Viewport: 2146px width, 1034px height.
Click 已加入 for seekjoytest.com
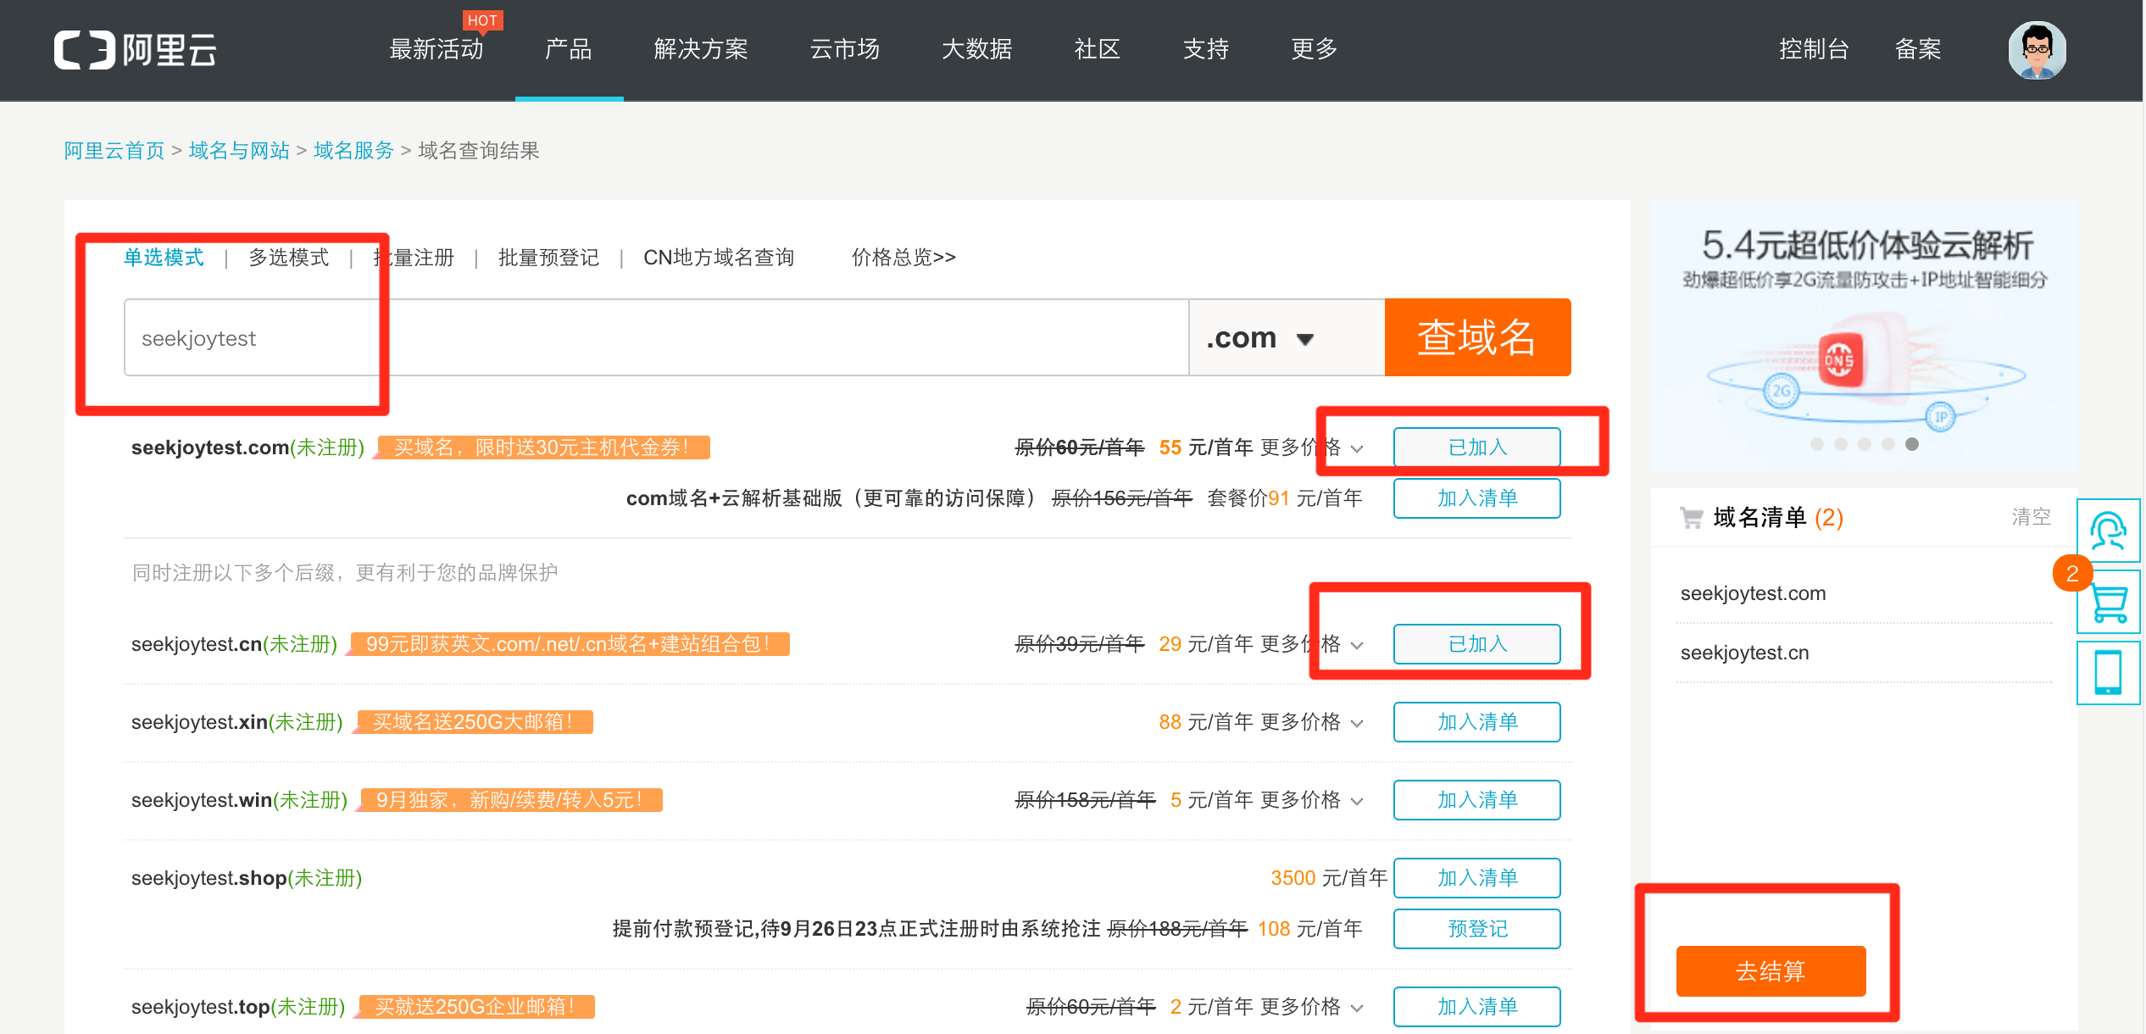point(1477,448)
